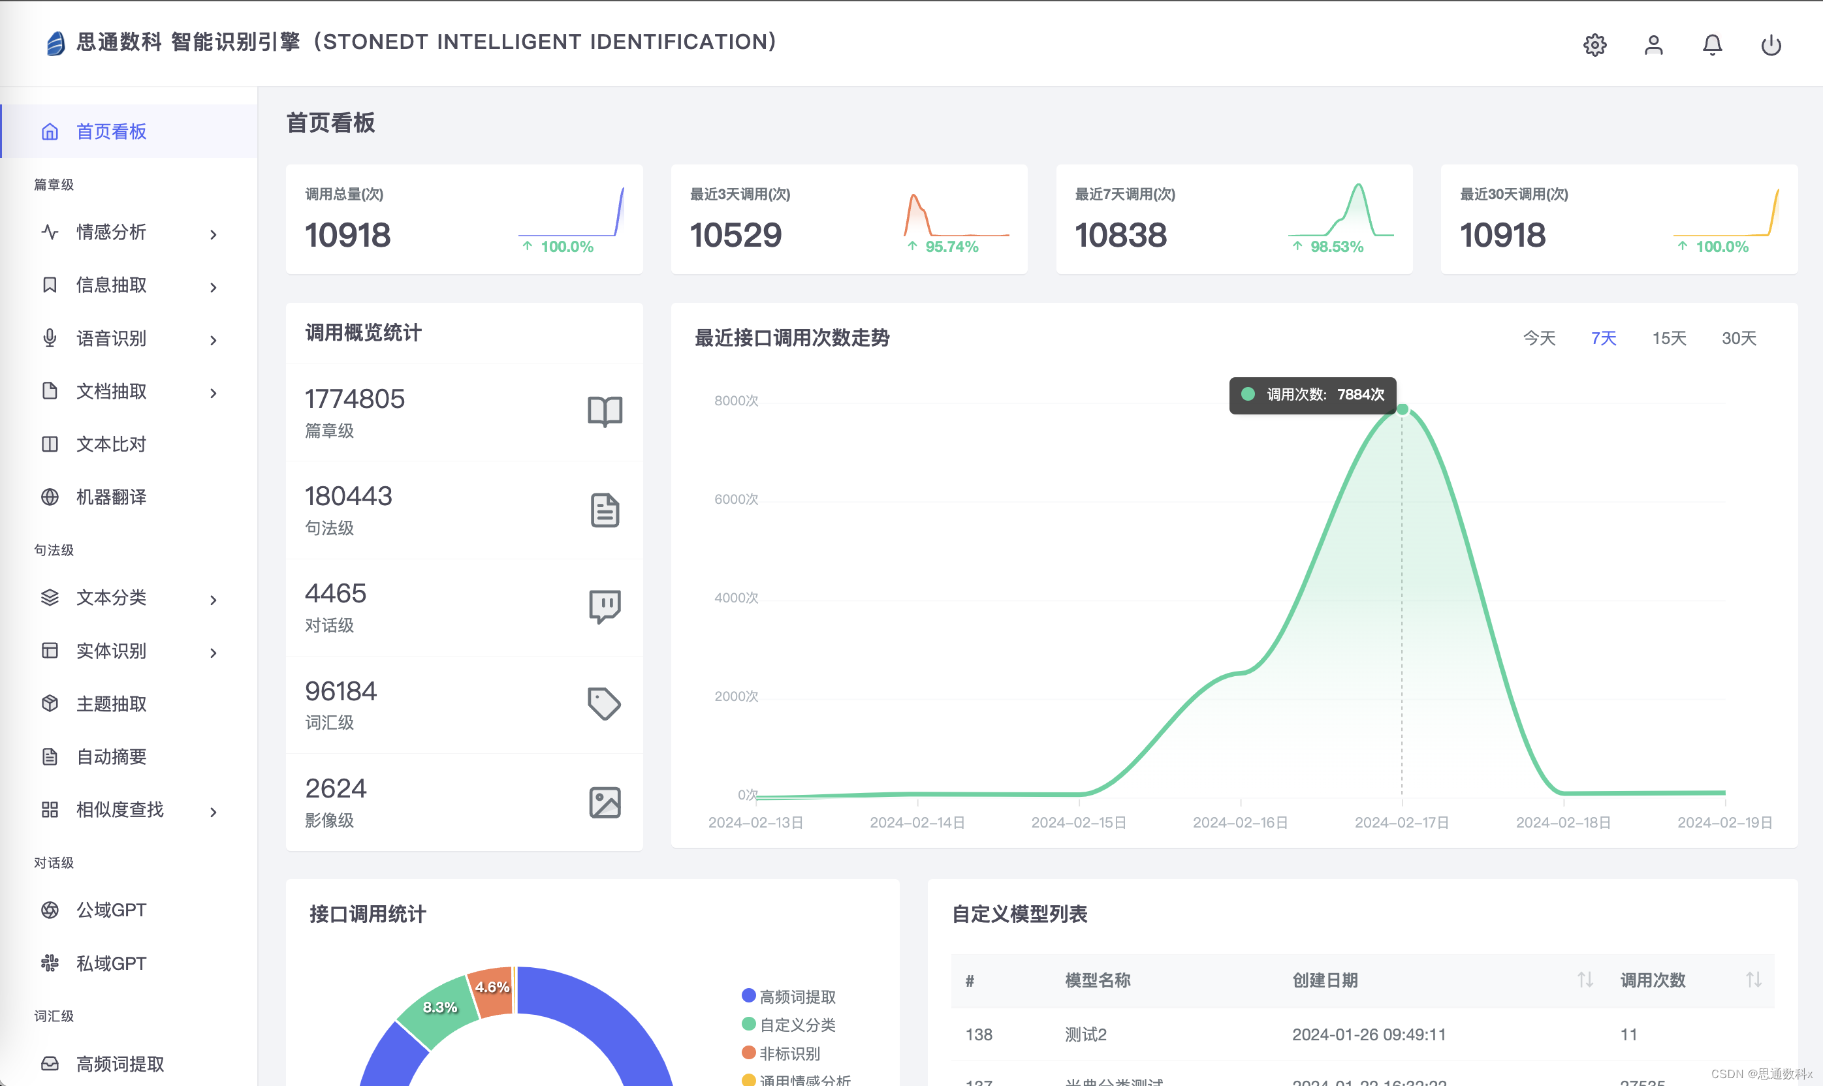The width and height of the screenshot is (1823, 1086).
Task: Click the chat icon for 对话级
Action: [x=605, y=607]
